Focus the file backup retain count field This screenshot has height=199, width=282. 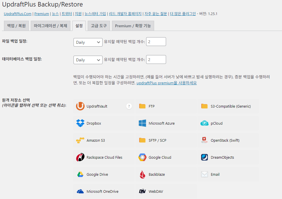tap(156, 42)
